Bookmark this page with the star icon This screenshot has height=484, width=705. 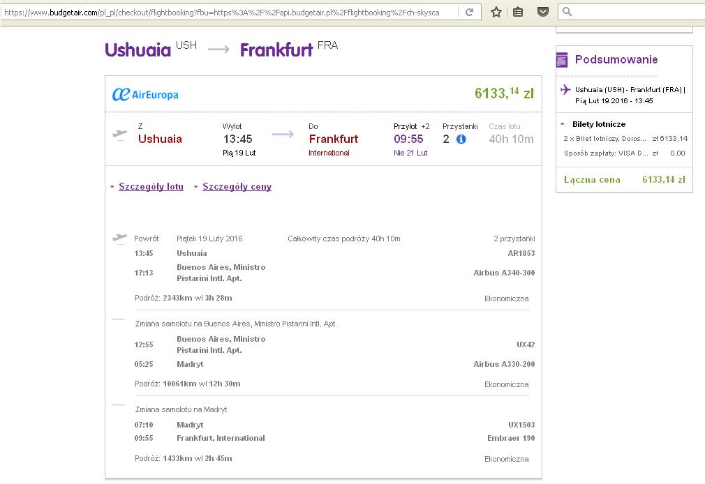pyautogui.click(x=496, y=12)
